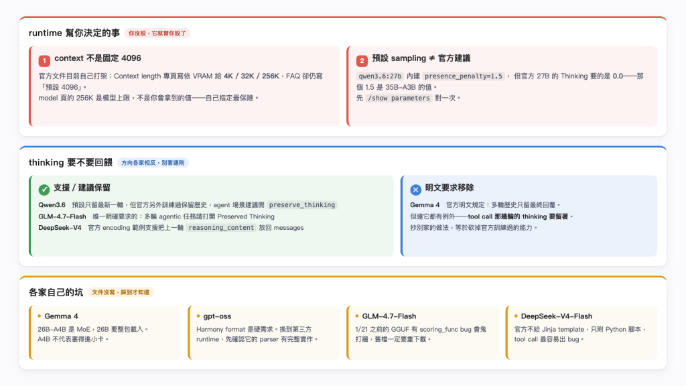Screen dimensions: 686x386
Task: Click the 'DeepSeek-V4-Flash' card title
Action: pos(557,316)
